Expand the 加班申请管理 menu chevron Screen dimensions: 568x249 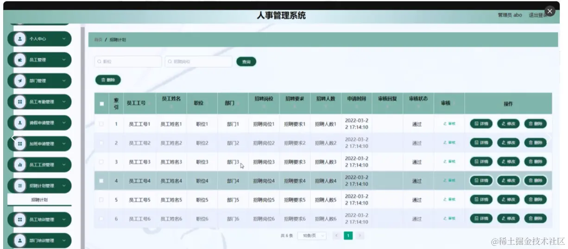[64, 144]
